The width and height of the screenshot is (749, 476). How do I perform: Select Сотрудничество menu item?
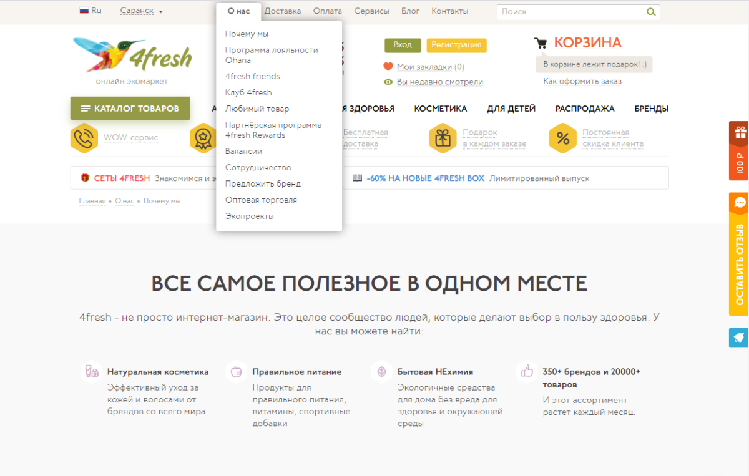258,167
